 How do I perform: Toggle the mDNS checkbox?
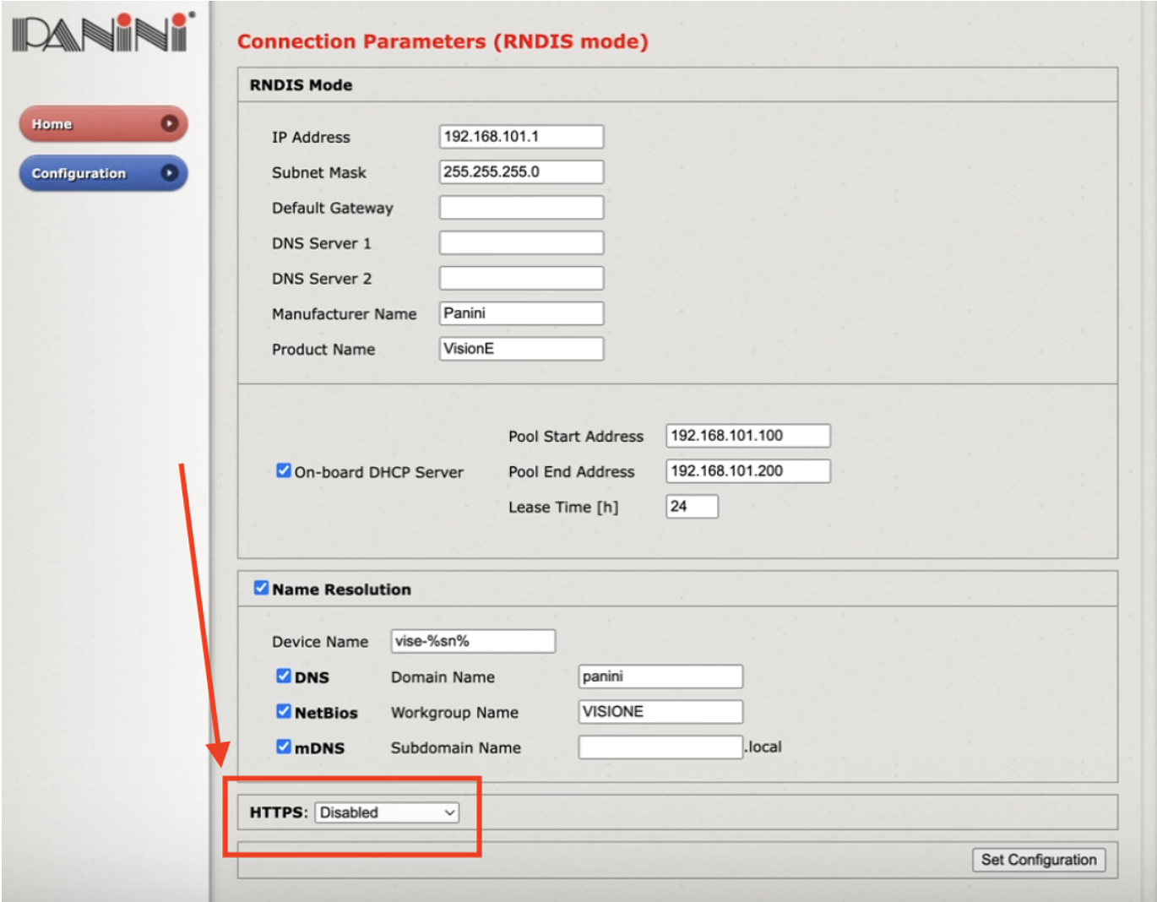coord(285,747)
